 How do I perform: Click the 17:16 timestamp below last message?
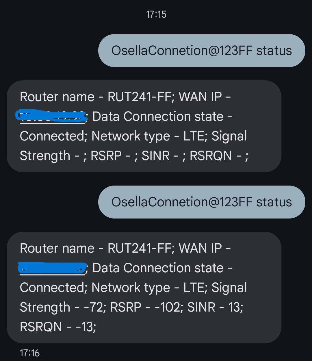[x=29, y=353]
